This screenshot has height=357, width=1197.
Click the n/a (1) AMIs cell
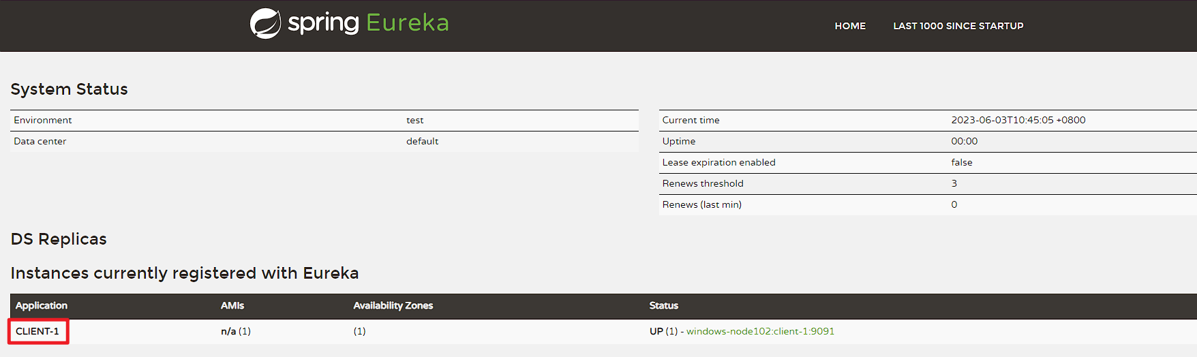pos(236,331)
